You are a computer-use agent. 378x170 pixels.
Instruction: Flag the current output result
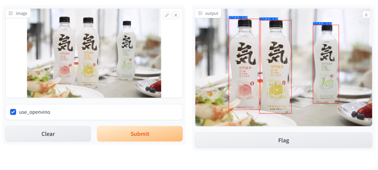[x=283, y=140]
